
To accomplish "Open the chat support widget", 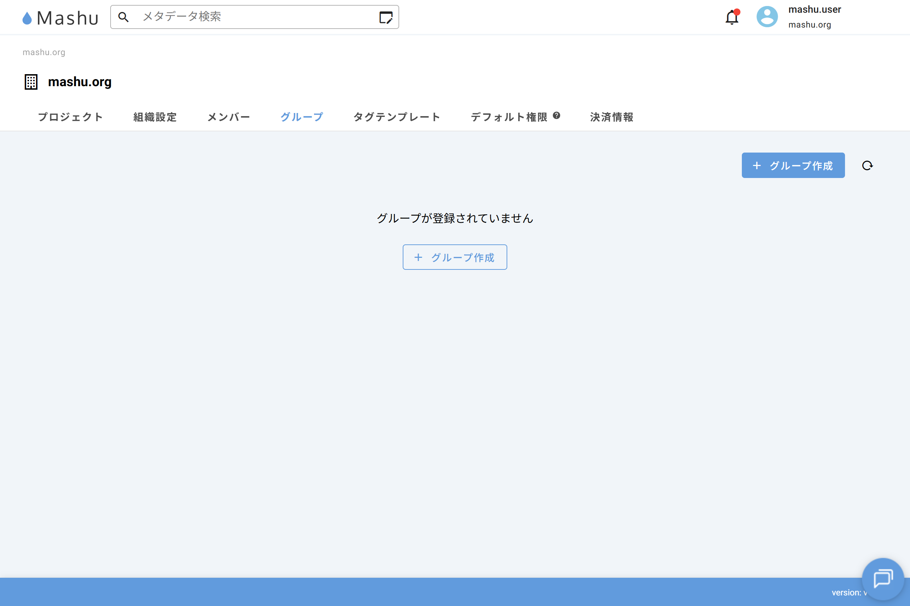I will point(882,578).
